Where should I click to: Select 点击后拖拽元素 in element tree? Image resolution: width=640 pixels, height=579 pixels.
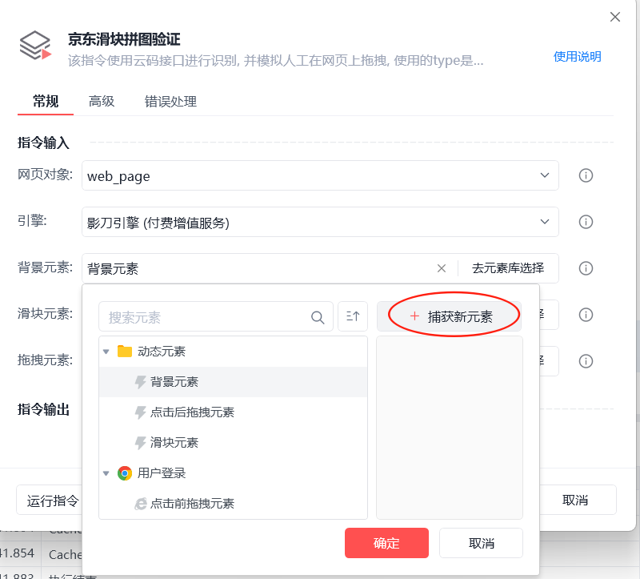tap(233, 412)
